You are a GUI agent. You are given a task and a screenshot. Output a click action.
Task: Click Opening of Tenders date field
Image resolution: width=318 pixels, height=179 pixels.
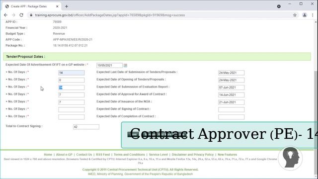coord(232,80)
